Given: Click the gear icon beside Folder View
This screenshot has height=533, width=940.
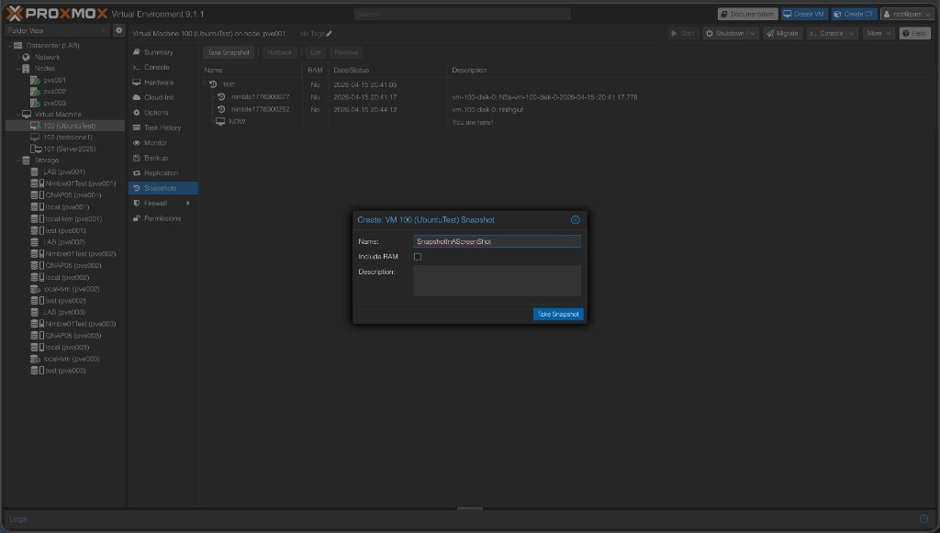Looking at the screenshot, I should coord(117,29).
